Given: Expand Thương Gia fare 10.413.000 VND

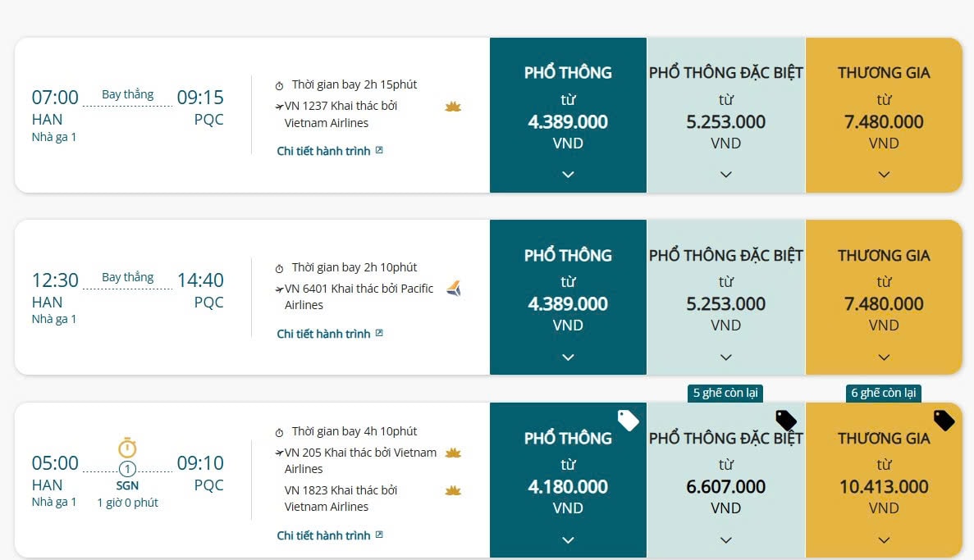Looking at the screenshot, I should coord(884,540).
